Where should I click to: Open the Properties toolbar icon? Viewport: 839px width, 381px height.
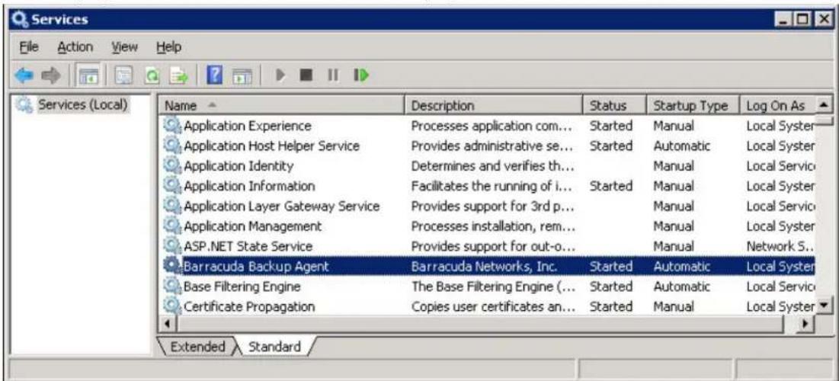click(124, 75)
